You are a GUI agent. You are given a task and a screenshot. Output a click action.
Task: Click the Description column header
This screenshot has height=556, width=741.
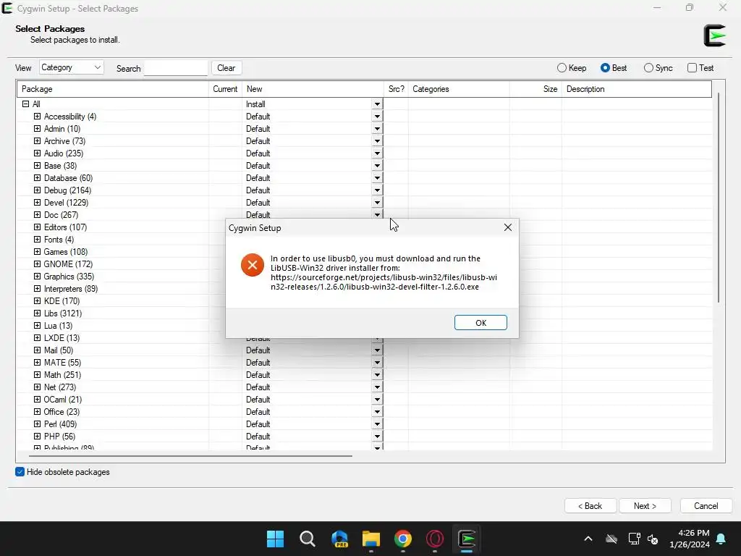pyautogui.click(x=637, y=89)
